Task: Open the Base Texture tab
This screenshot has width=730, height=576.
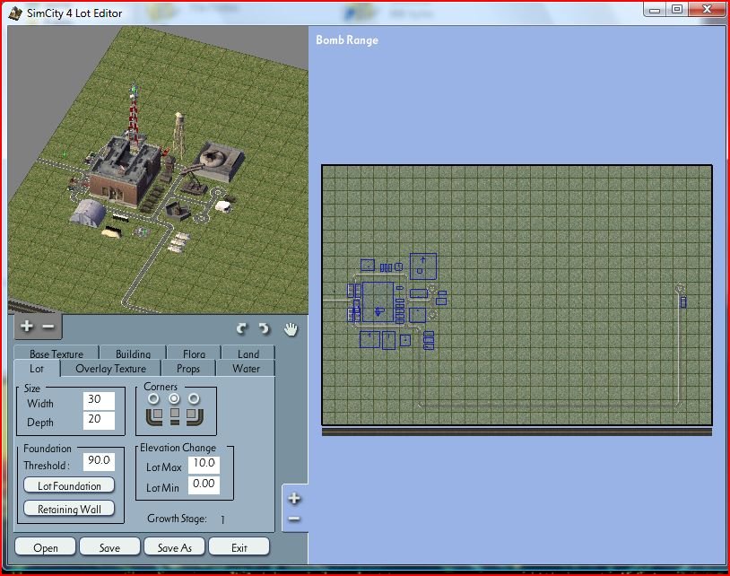Action: click(56, 353)
